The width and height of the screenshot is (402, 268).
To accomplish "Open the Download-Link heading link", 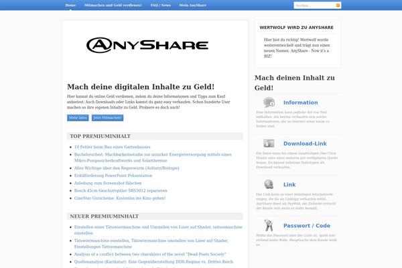I will pyautogui.click(x=305, y=143).
